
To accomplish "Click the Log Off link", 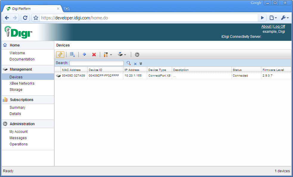I will (x=279, y=27).
